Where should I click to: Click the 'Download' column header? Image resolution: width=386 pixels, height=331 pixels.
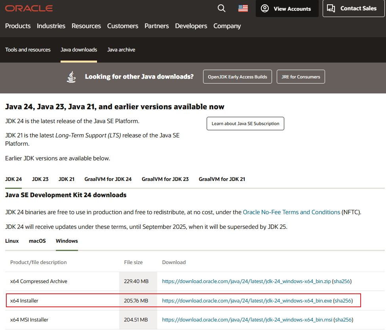click(174, 262)
